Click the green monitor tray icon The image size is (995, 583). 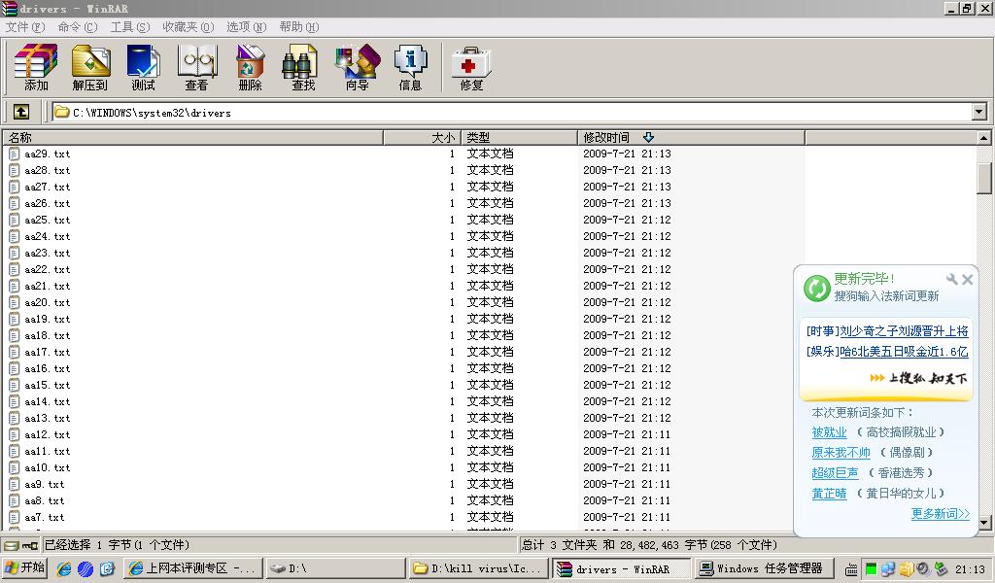pyautogui.click(x=871, y=568)
